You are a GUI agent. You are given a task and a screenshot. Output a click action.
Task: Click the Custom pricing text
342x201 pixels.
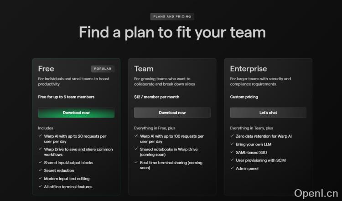pos(244,97)
